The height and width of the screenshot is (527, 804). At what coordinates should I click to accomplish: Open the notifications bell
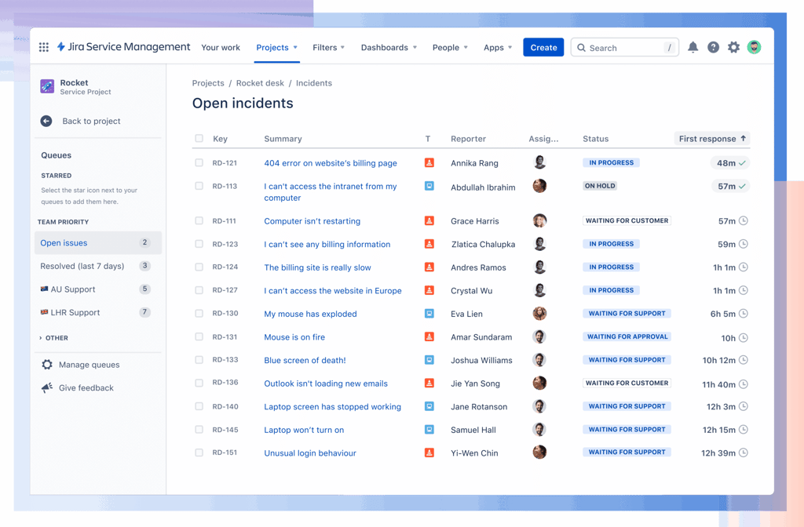coord(693,47)
